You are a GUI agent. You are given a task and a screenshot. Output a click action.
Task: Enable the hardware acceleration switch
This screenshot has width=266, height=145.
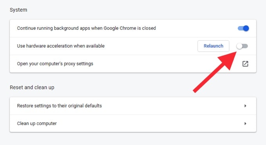242,46
